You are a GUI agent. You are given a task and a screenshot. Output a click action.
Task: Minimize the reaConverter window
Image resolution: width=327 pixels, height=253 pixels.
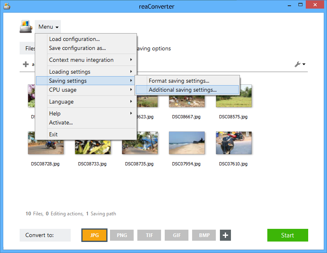289,5
